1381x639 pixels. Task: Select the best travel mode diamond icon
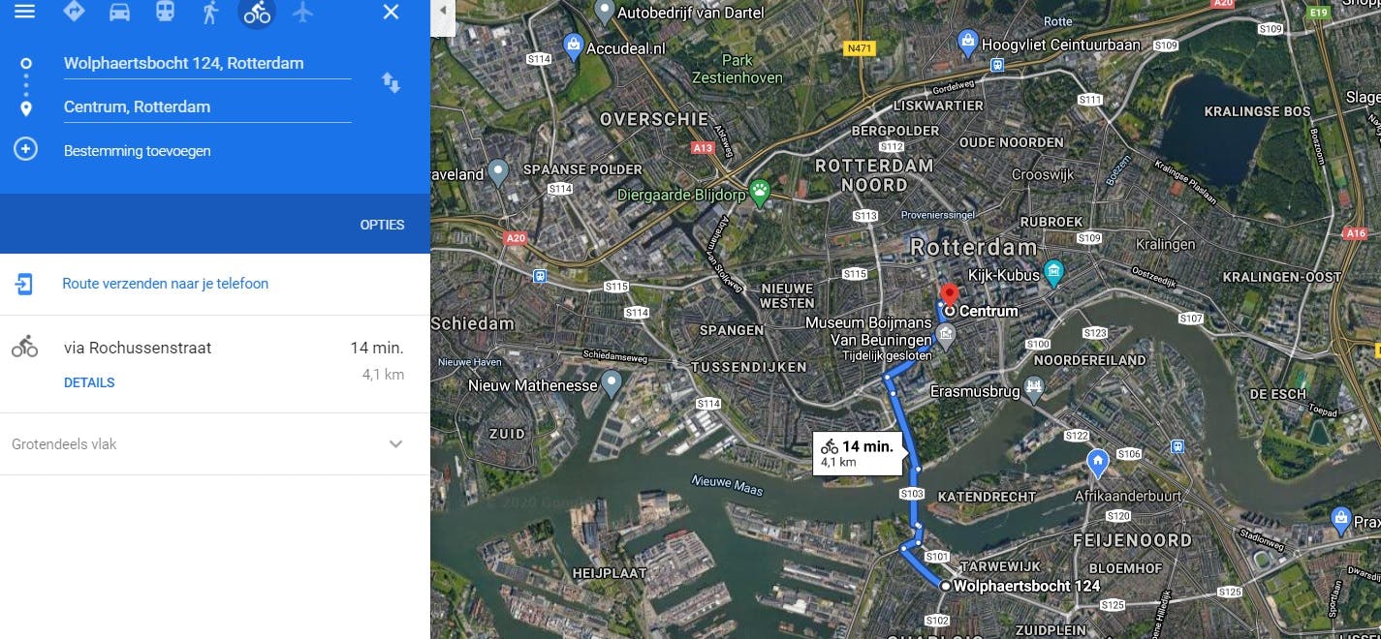(x=74, y=12)
